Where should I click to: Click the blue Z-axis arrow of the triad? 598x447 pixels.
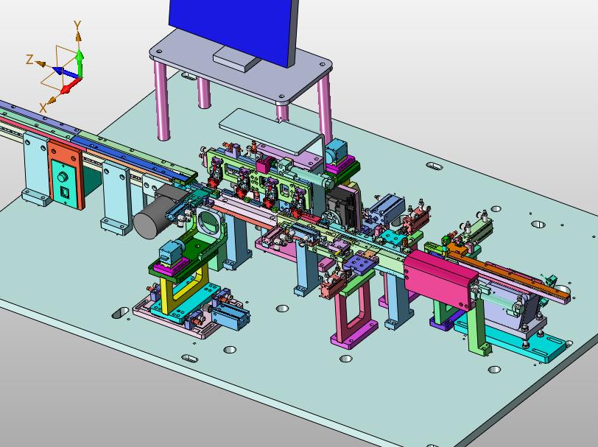pos(65,72)
